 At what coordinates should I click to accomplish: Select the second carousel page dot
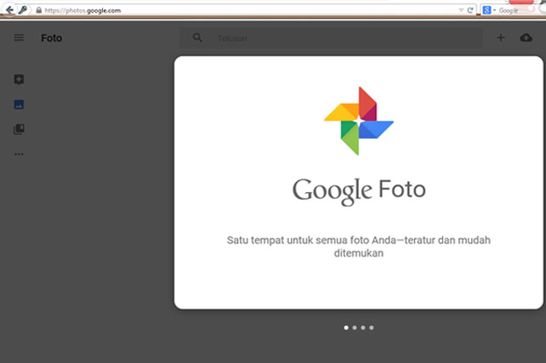coord(355,327)
